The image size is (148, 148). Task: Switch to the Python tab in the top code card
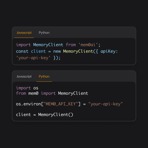(44, 33)
